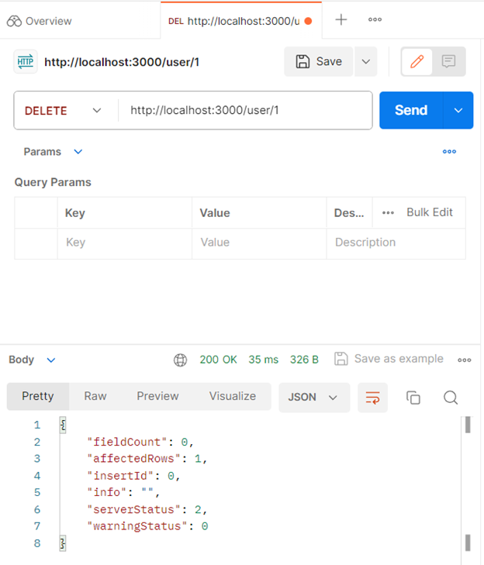Copy response body with copy icon
Image resolution: width=484 pixels, height=565 pixels.
(413, 397)
